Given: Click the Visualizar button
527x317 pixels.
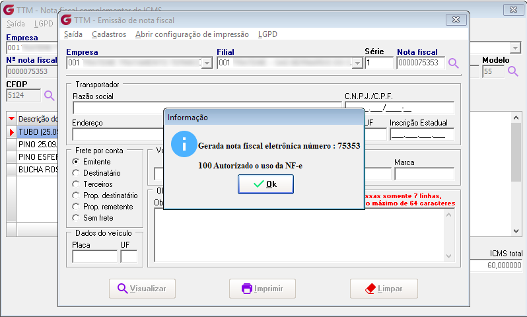Looking at the screenshot, I should [142, 289].
